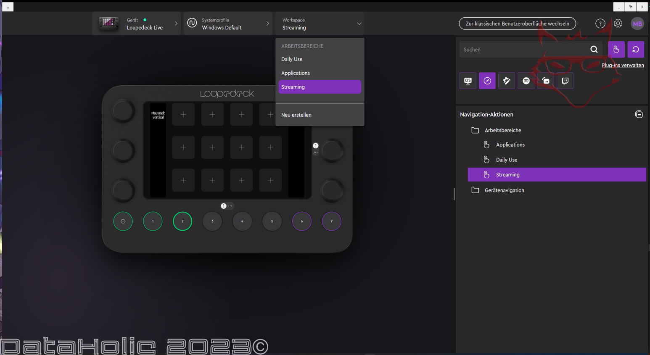
Task: Open touch page indicator below the screen
Action: (227, 206)
